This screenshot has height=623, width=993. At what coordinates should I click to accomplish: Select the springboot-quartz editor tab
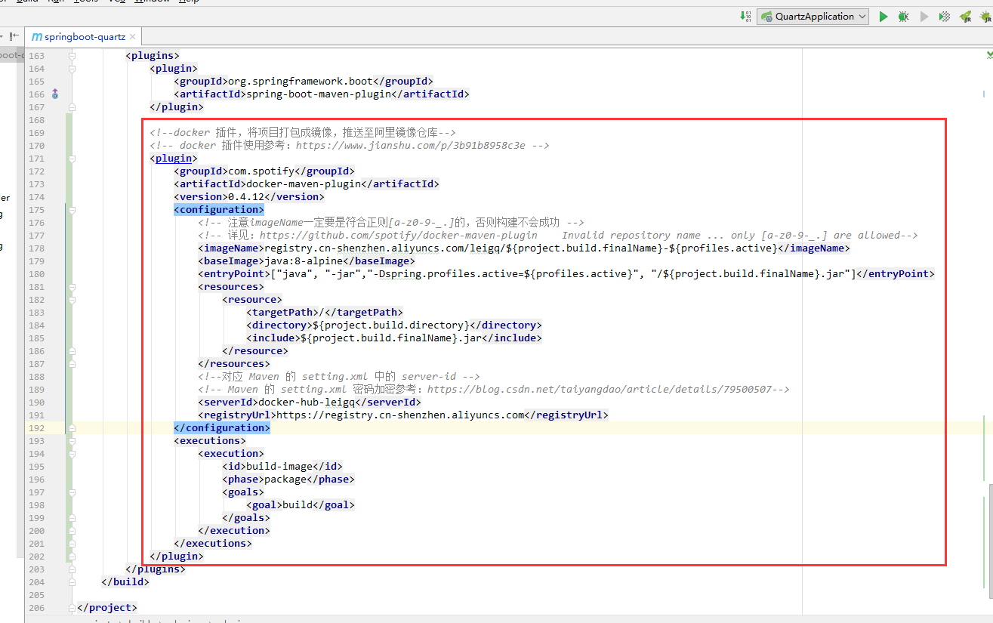point(83,36)
